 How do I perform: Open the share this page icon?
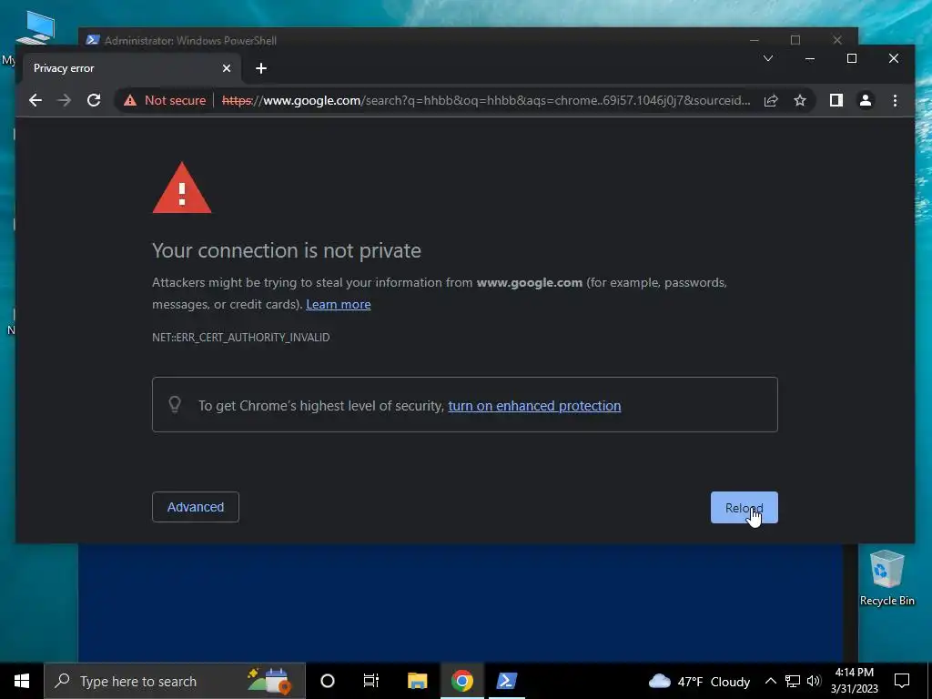coord(771,100)
